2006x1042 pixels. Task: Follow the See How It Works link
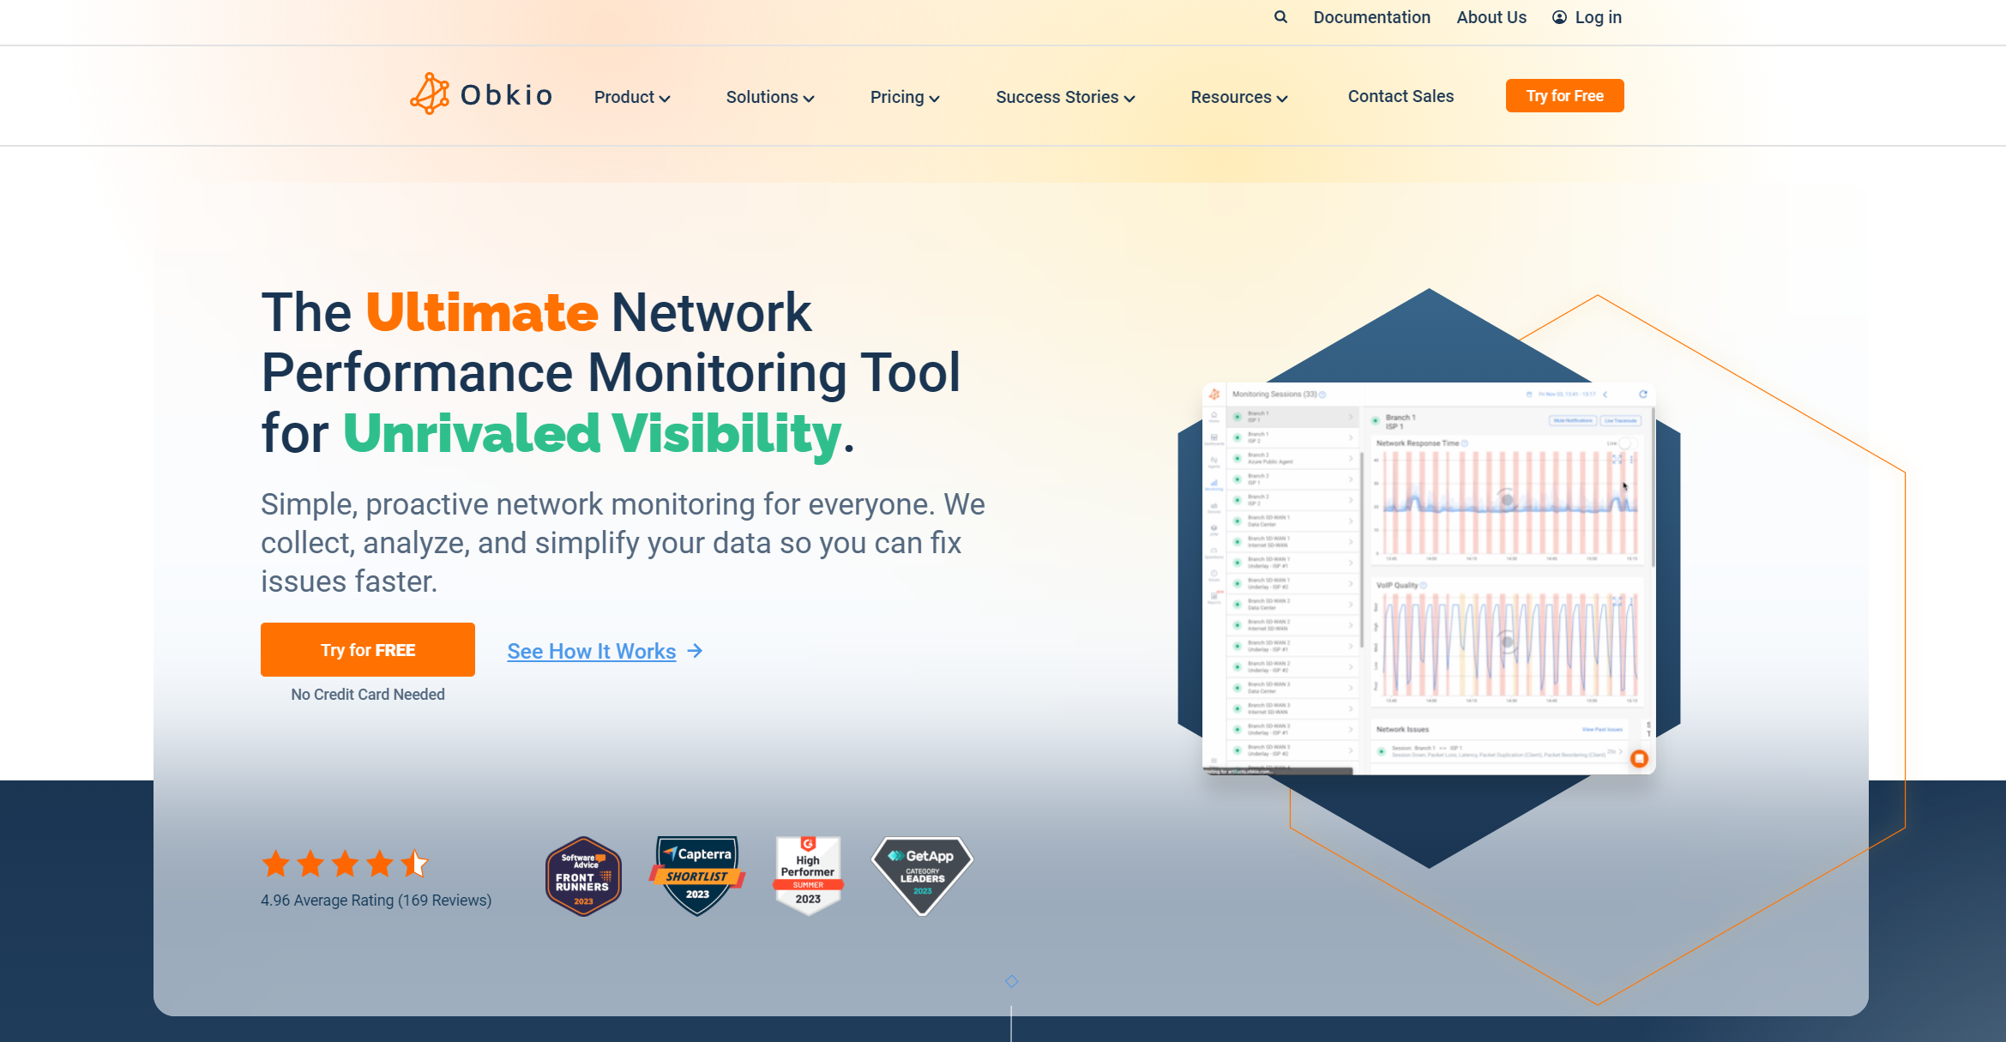tap(592, 651)
